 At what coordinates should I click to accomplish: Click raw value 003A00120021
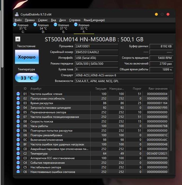point(157,154)
